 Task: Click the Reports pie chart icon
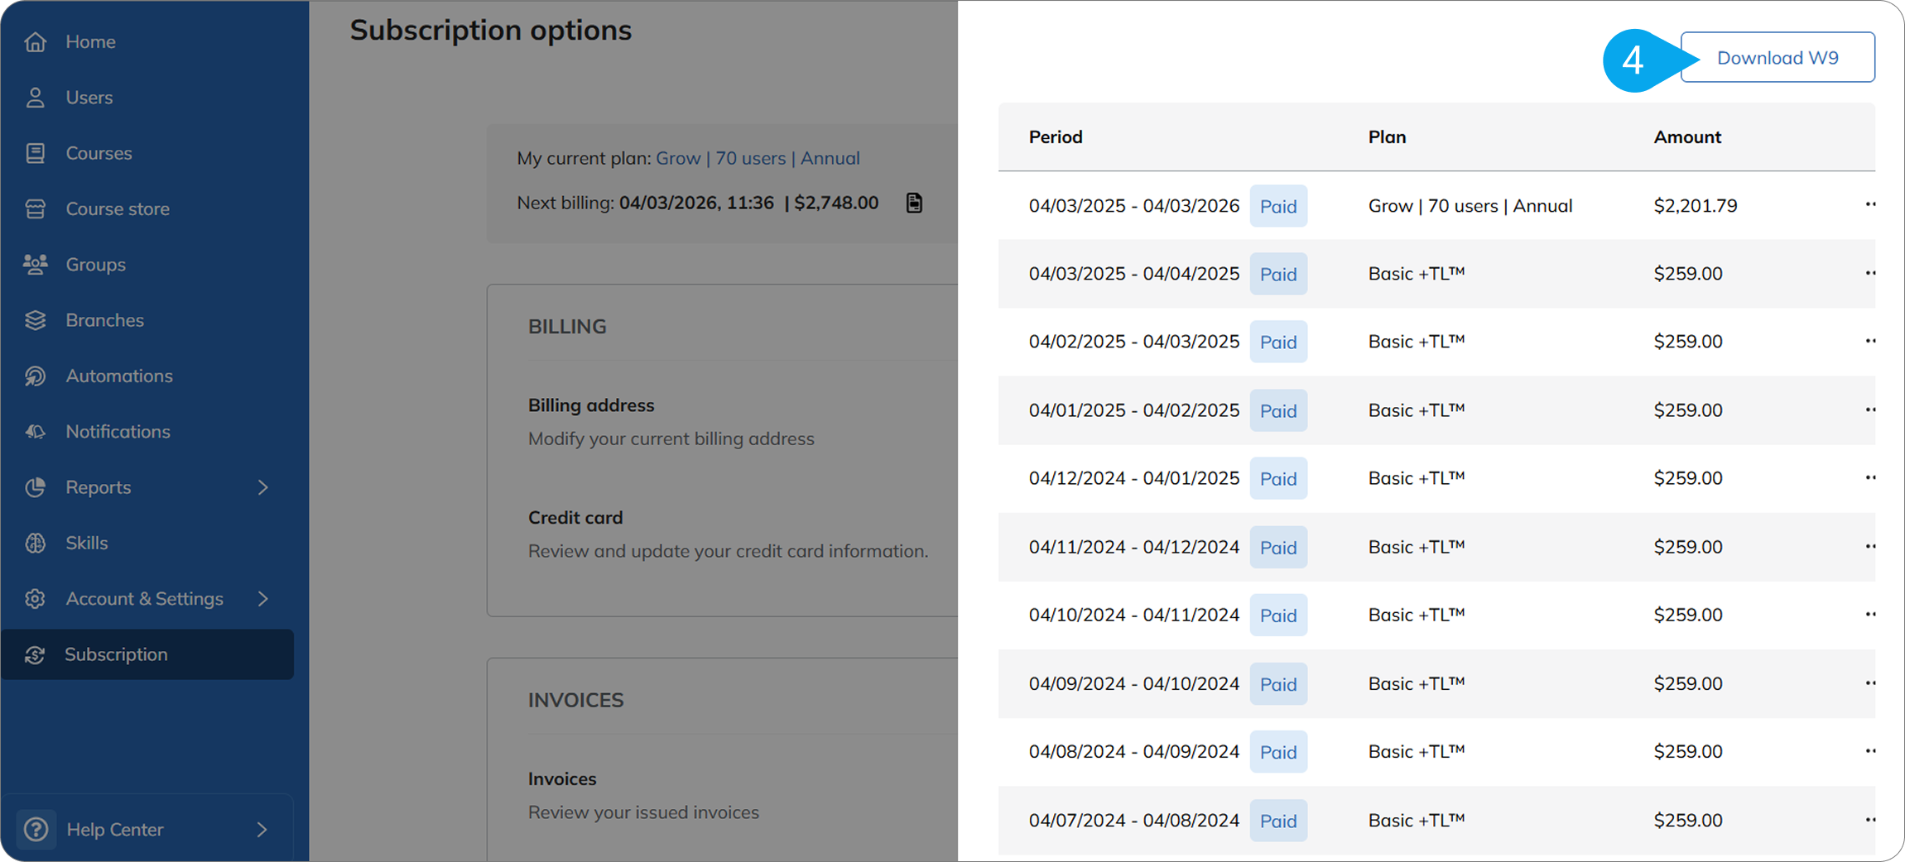[35, 487]
